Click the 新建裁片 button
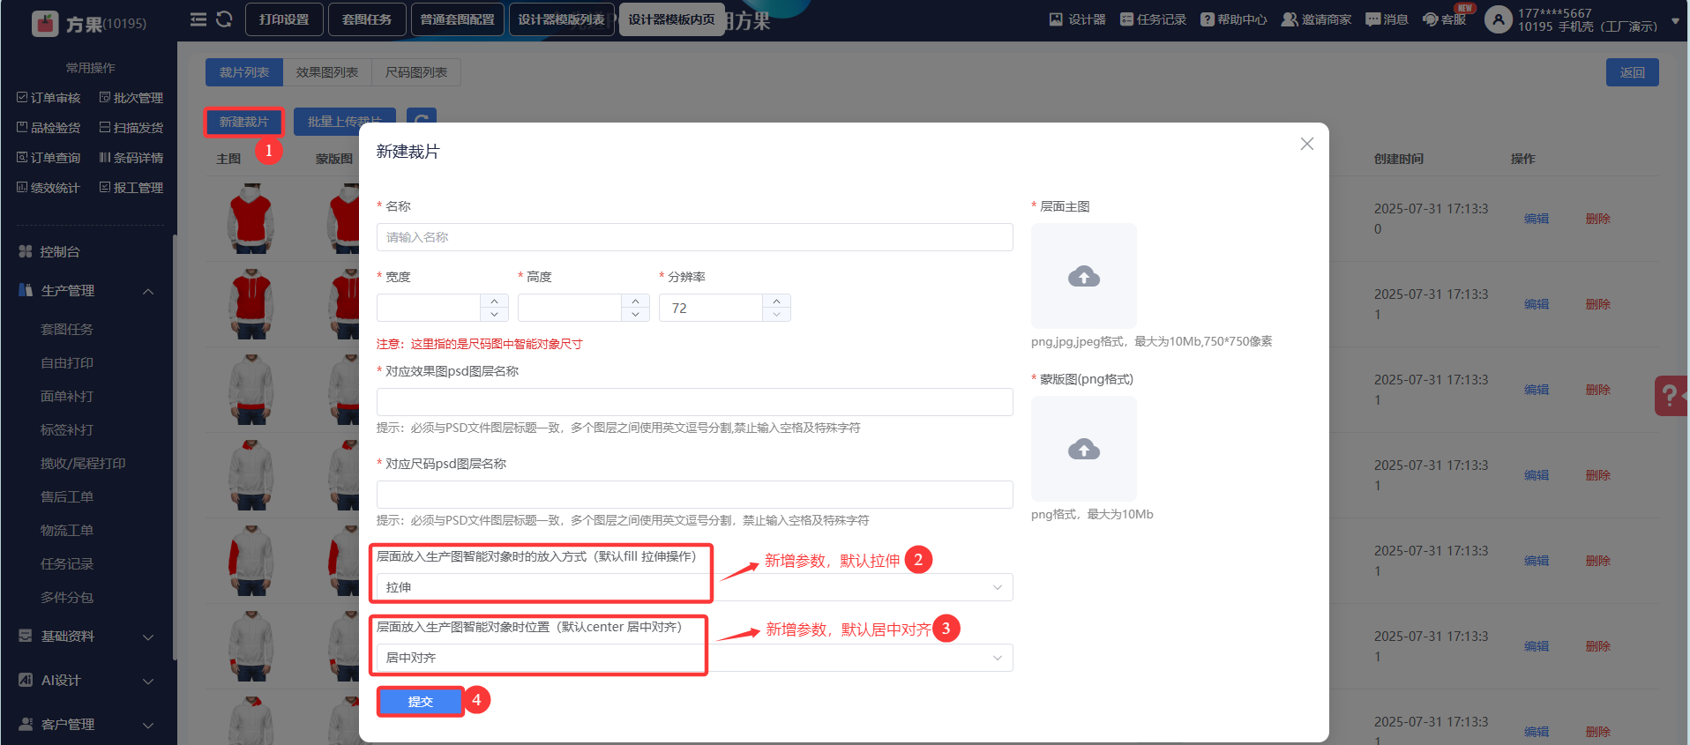Screen dimensions: 1690x745 pyautogui.click(x=244, y=122)
